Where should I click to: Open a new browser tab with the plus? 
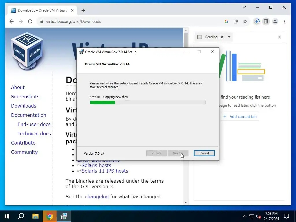coord(83,10)
